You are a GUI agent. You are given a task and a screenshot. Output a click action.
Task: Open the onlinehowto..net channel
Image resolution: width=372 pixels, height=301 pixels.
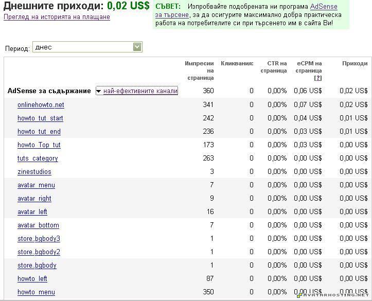pyautogui.click(x=41, y=105)
